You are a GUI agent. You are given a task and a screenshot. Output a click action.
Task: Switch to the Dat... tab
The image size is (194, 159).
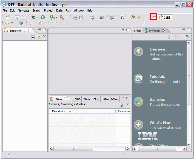[105, 99]
